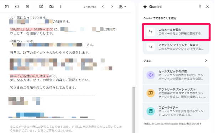Click the orange アウトリーチ gem icon

151,93
